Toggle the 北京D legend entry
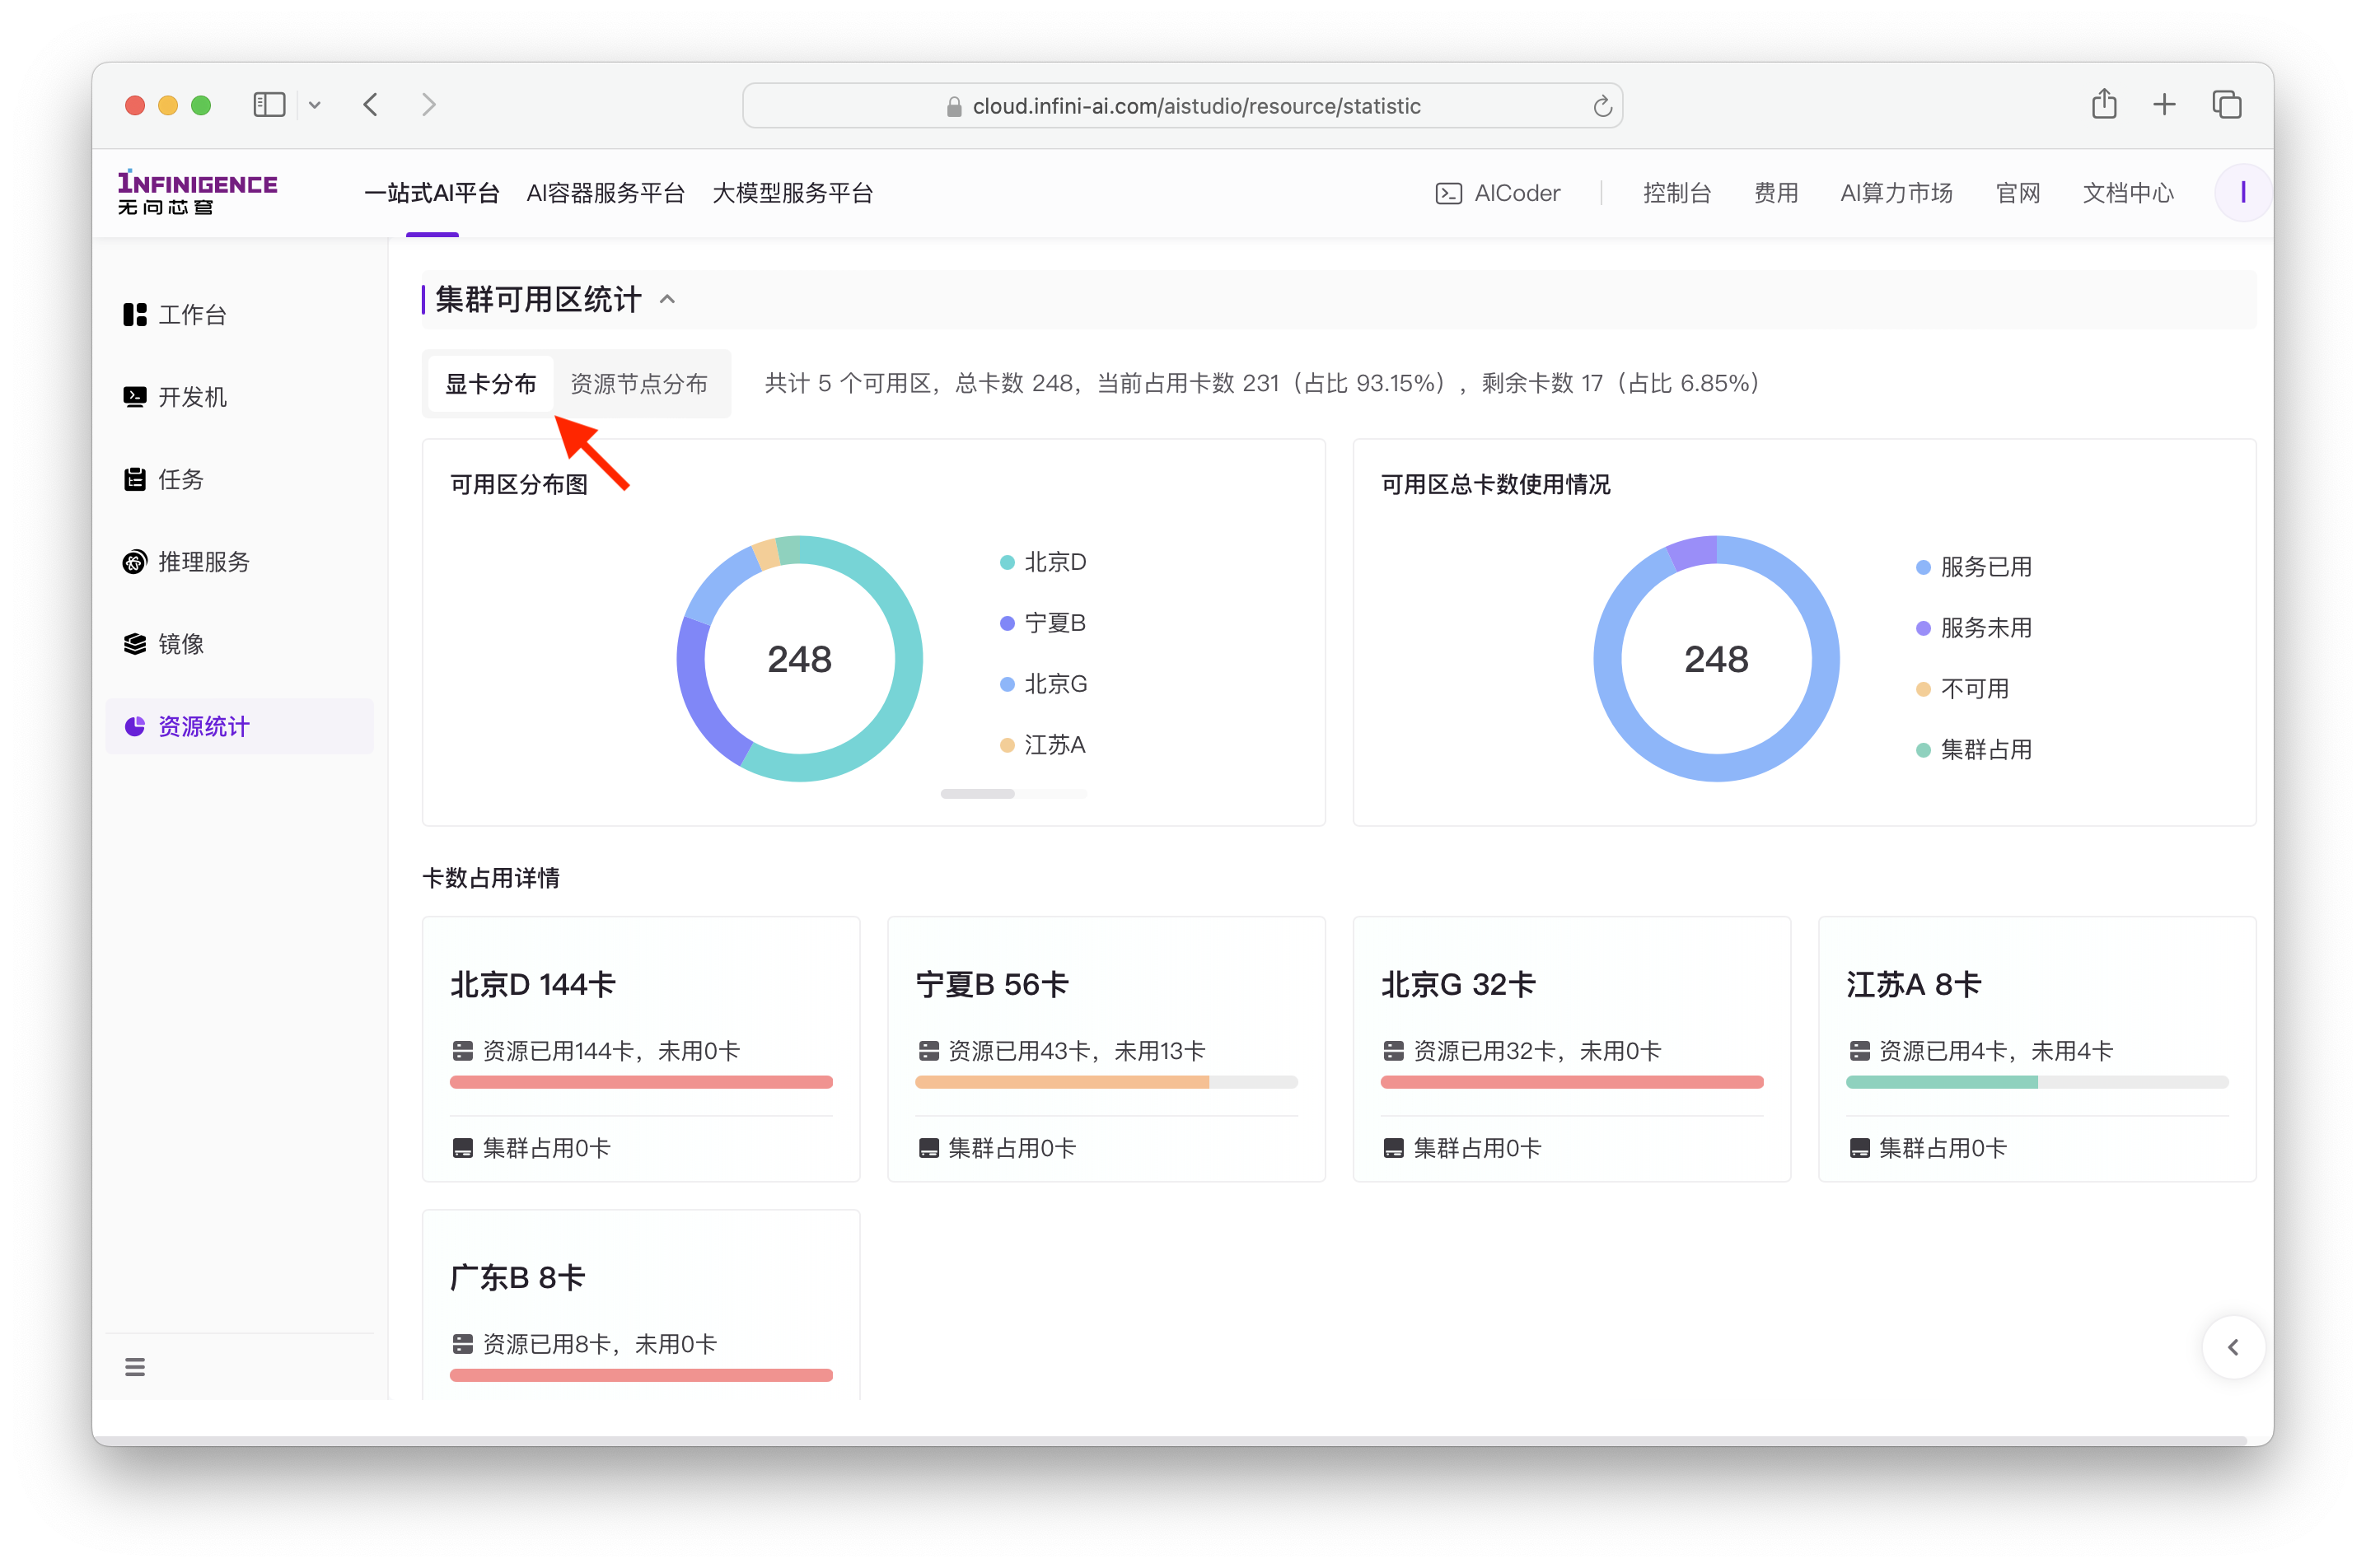Screen dimensions: 2366x1568 [1044, 562]
